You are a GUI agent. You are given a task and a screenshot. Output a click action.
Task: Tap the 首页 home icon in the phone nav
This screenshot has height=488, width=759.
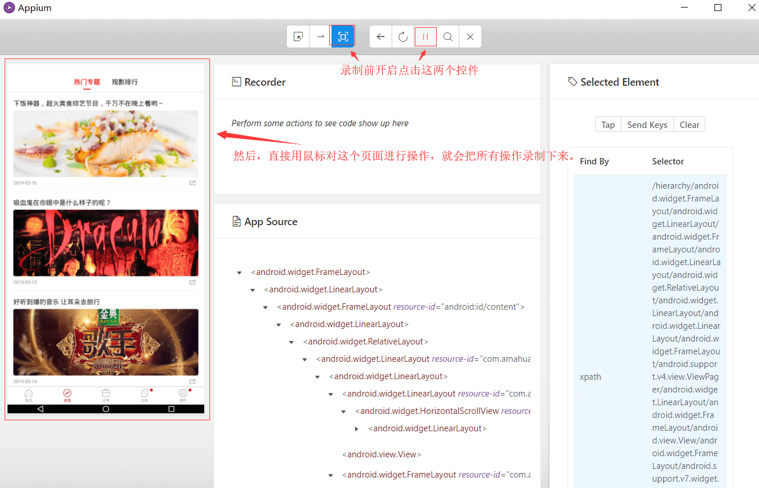[x=28, y=395]
